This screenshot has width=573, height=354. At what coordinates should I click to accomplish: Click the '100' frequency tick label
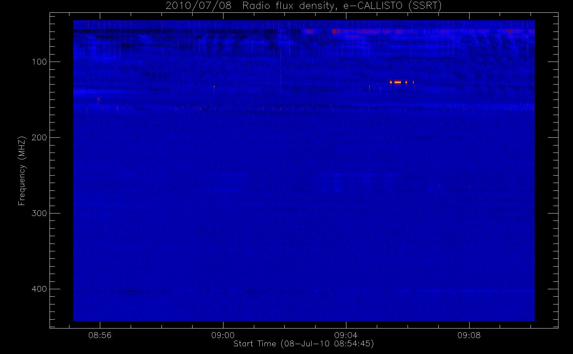click(x=39, y=62)
